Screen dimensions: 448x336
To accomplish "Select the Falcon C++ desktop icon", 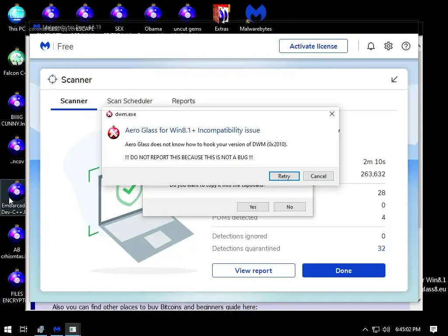I will [x=14, y=62].
